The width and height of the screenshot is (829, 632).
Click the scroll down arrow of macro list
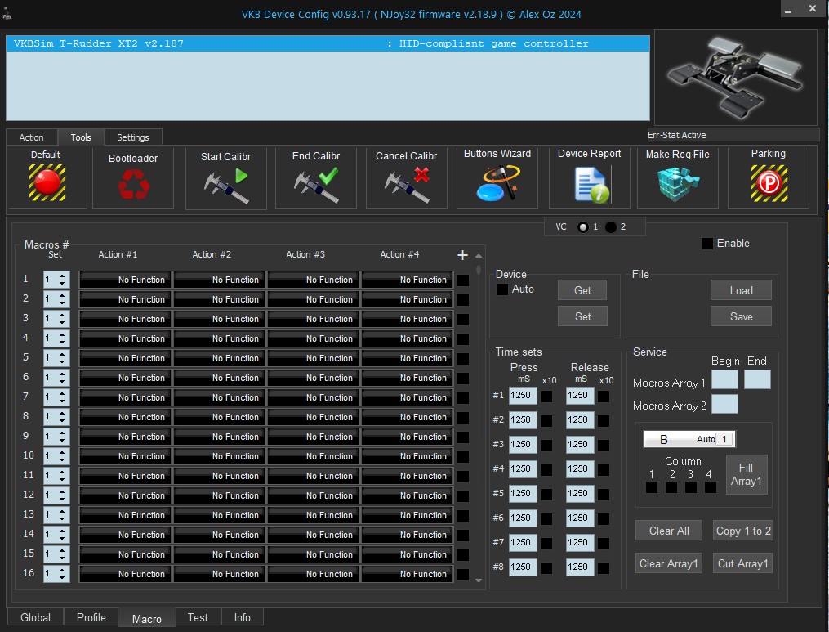pyautogui.click(x=479, y=580)
